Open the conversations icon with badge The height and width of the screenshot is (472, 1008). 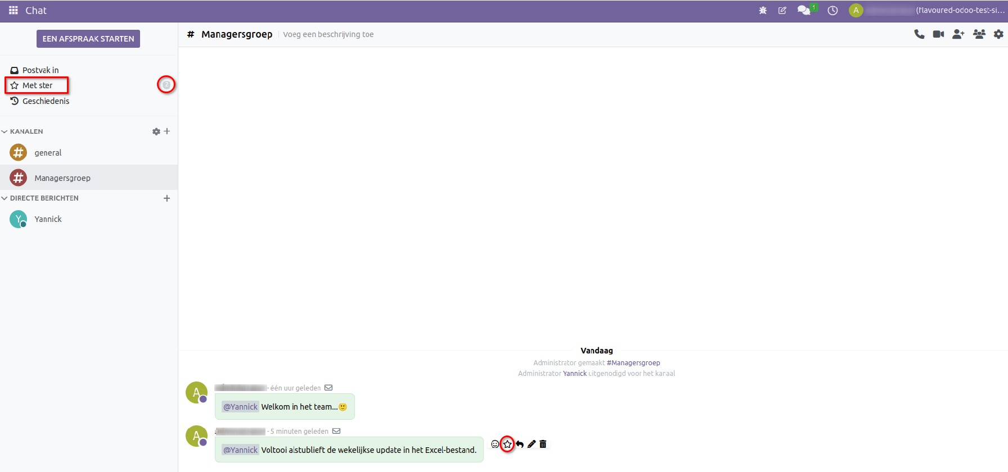click(804, 10)
